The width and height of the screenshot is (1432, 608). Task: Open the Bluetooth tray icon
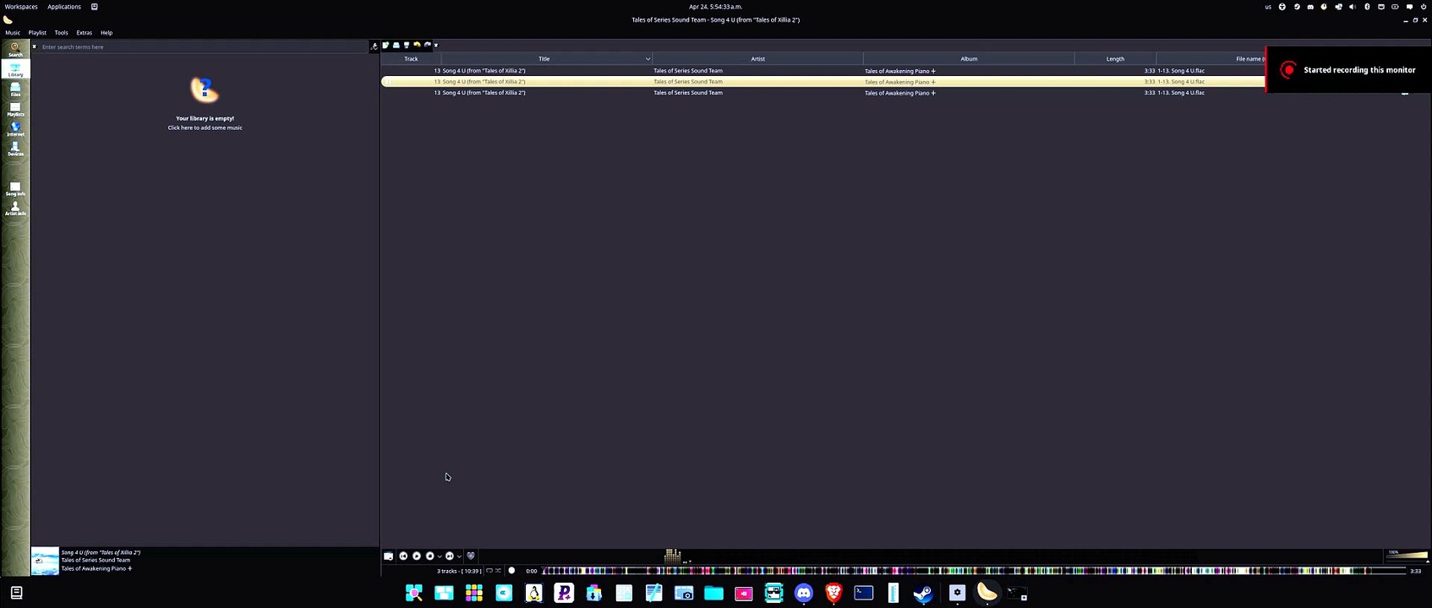1367,7
